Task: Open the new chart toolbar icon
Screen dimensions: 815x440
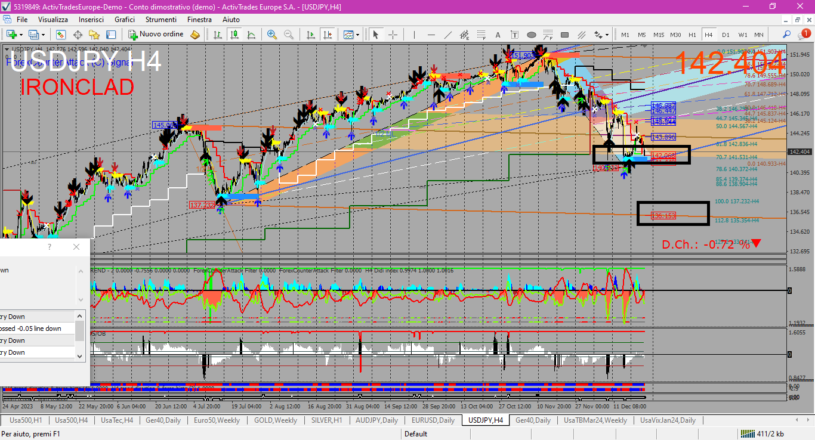Action: 11,35
